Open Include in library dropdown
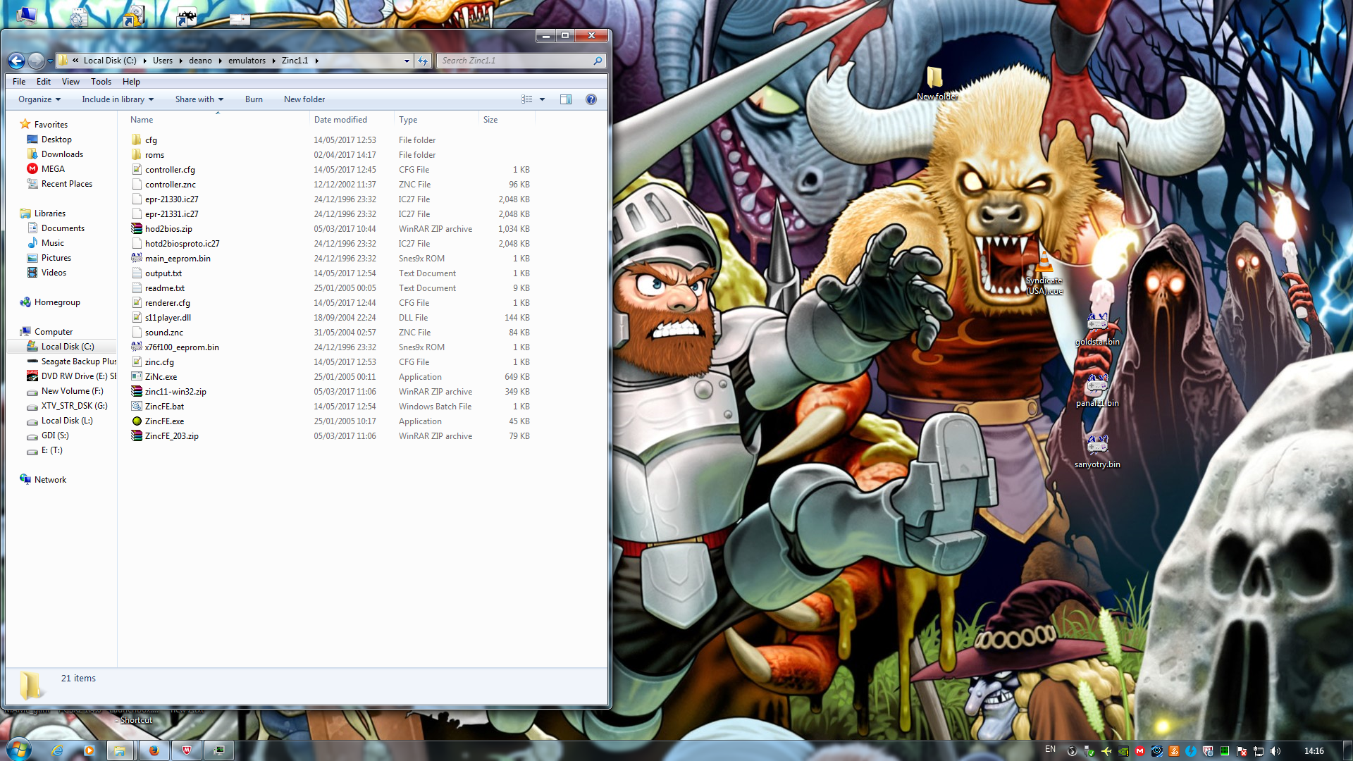The height and width of the screenshot is (761, 1353). 118,99
